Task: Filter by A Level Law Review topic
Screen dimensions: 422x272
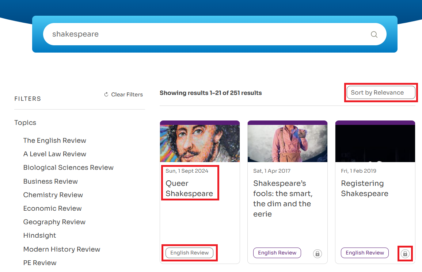Action: click(x=55, y=154)
